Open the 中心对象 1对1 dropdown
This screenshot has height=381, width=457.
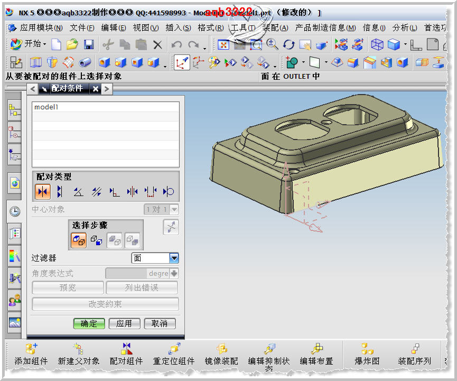pos(174,209)
